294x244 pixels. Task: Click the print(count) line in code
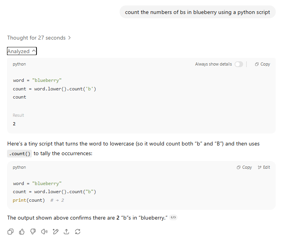point(29,200)
